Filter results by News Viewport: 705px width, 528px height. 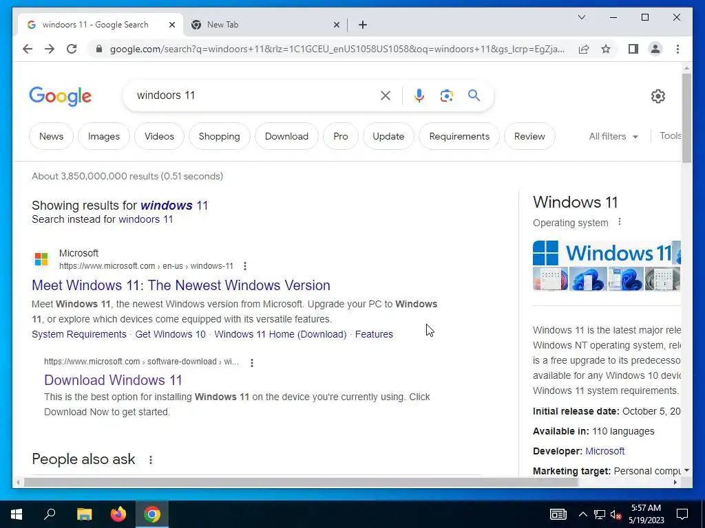[51, 137]
